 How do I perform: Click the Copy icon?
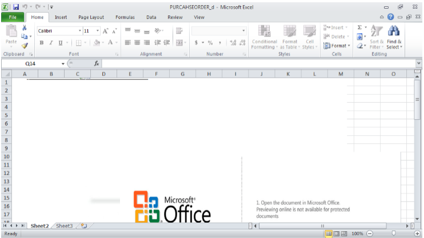tap(25, 36)
